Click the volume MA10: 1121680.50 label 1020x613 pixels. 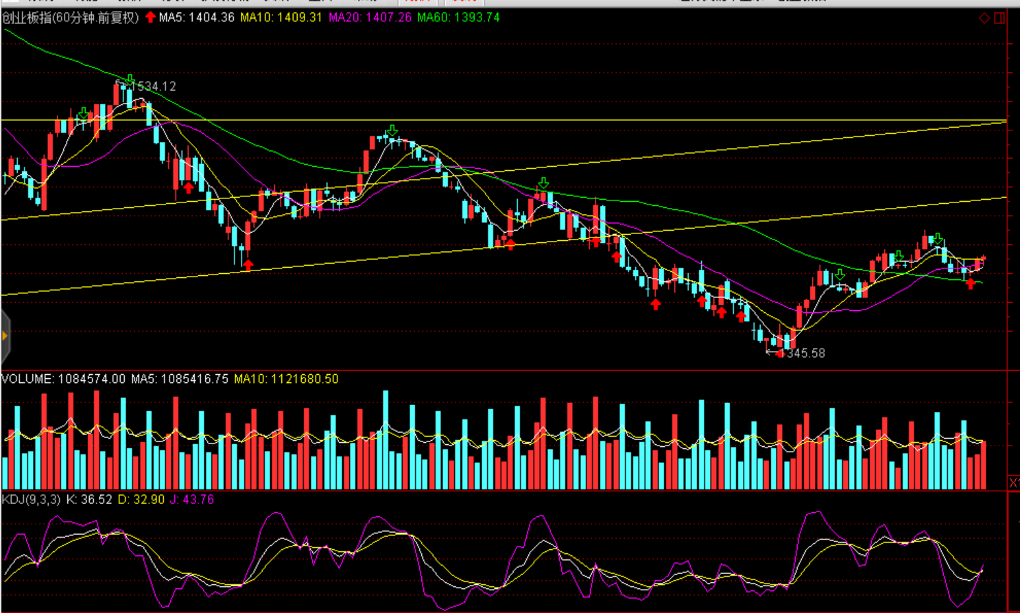tap(286, 379)
